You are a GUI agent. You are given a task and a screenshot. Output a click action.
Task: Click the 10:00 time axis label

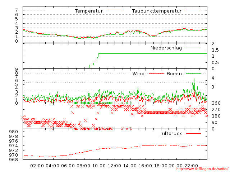[x=99, y=166]
